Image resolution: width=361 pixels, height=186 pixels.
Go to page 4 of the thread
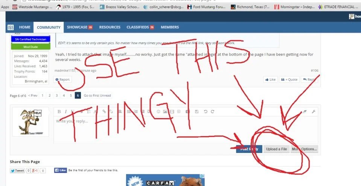pyautogui.click(x=64, y=95)
